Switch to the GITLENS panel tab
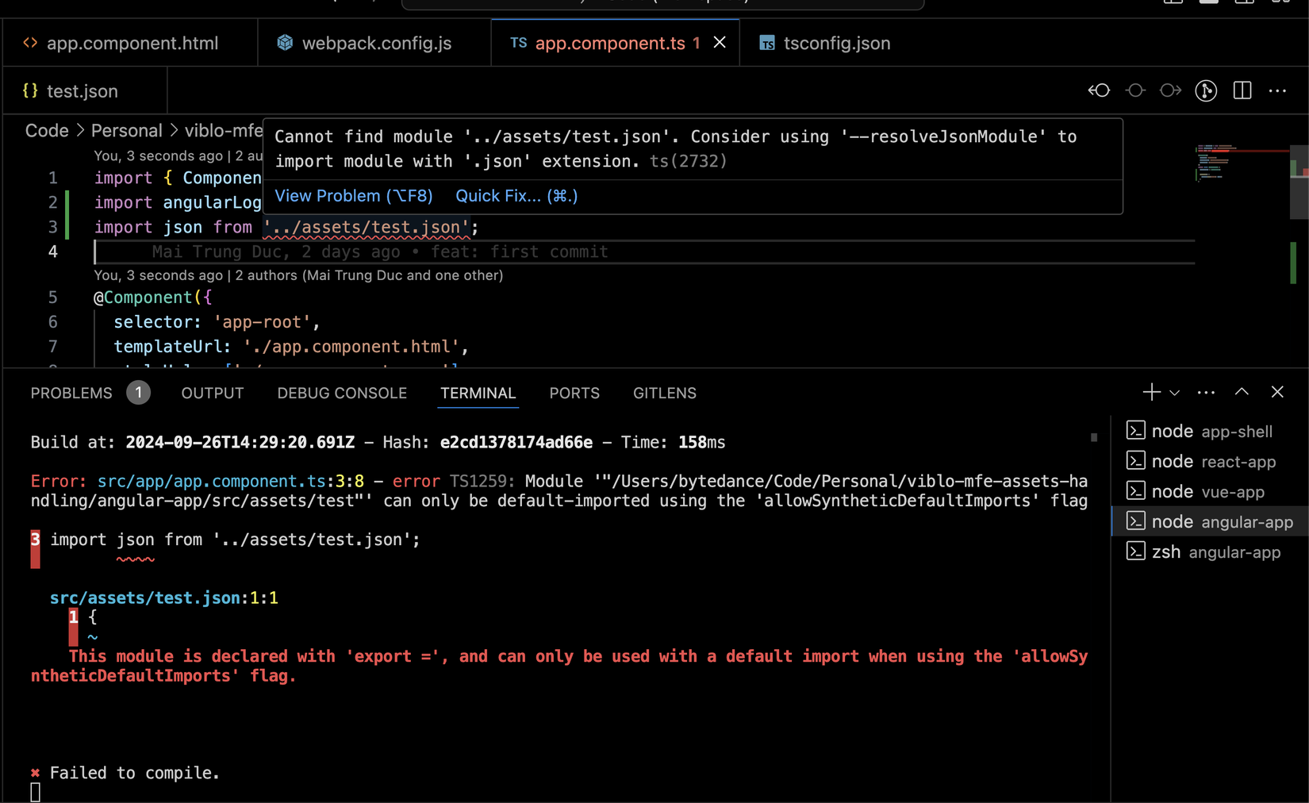The width and height of the screenshot is (1309, 803). [664, 392]
